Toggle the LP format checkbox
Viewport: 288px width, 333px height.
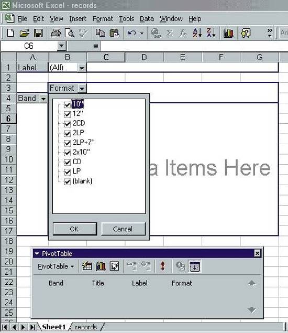(x=67, y=171)
